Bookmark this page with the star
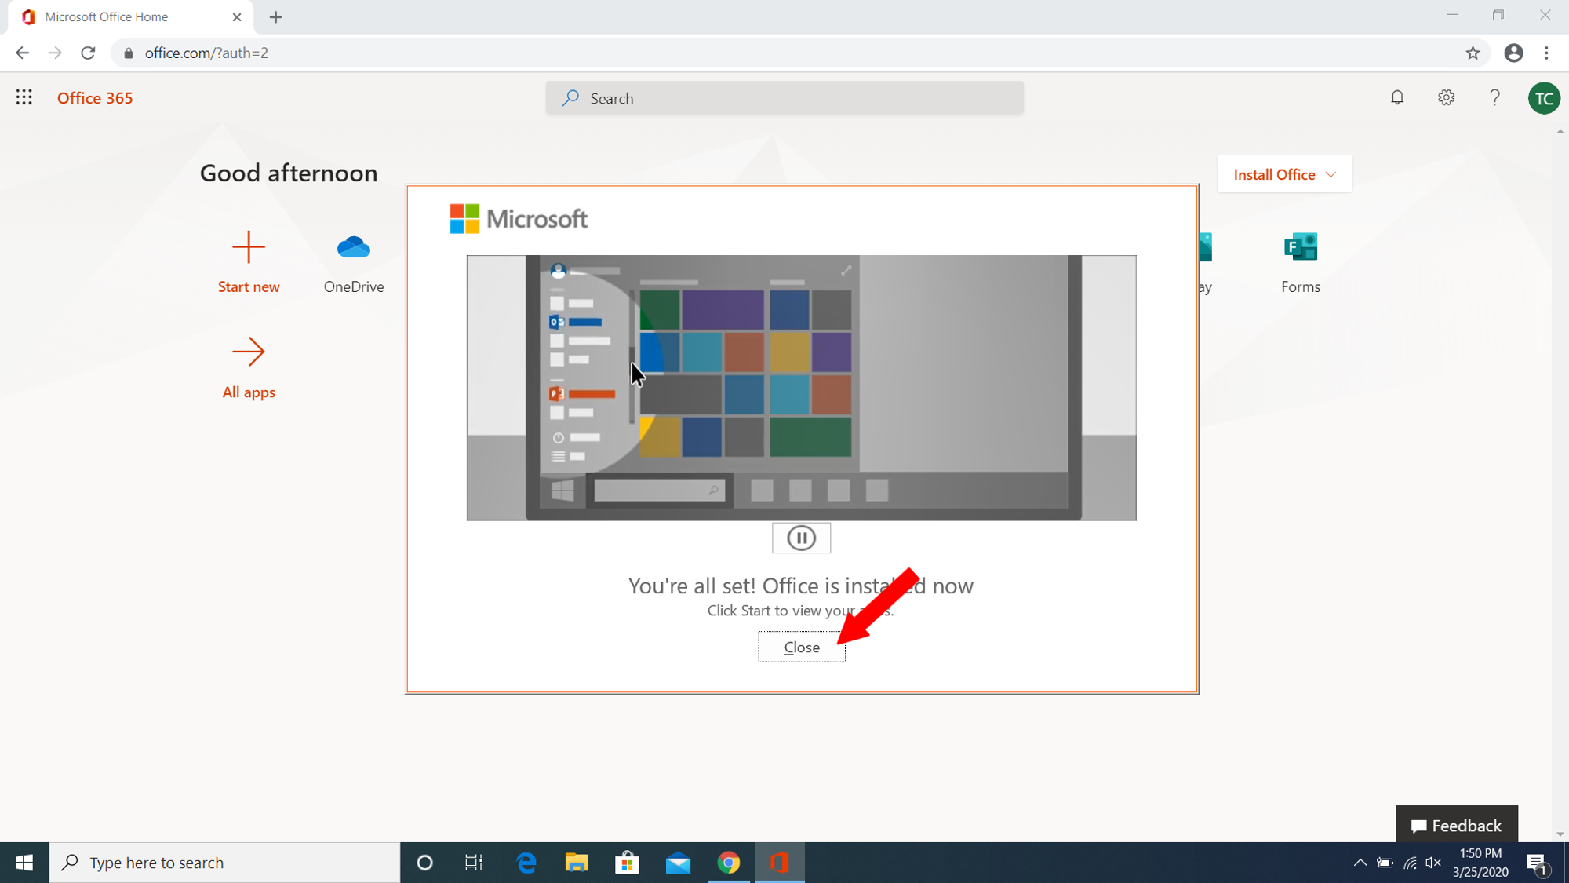 [x=1473, y=53]
